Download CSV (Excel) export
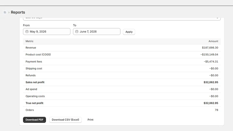 pyautogui.click(x=65, y=120)
